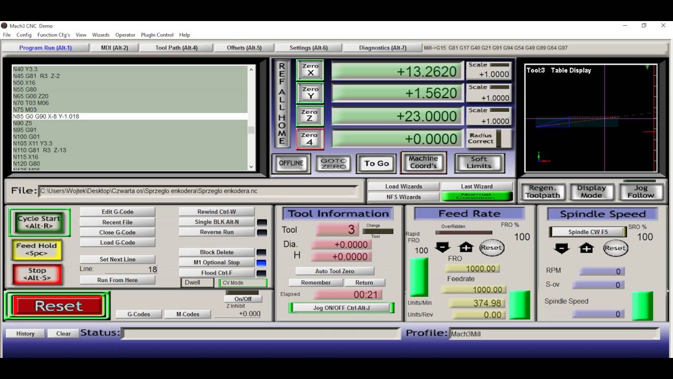Open the Operator menu

tap(125, 35)
